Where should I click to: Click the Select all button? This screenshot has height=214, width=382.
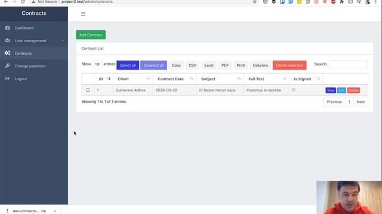click(128, 65)
